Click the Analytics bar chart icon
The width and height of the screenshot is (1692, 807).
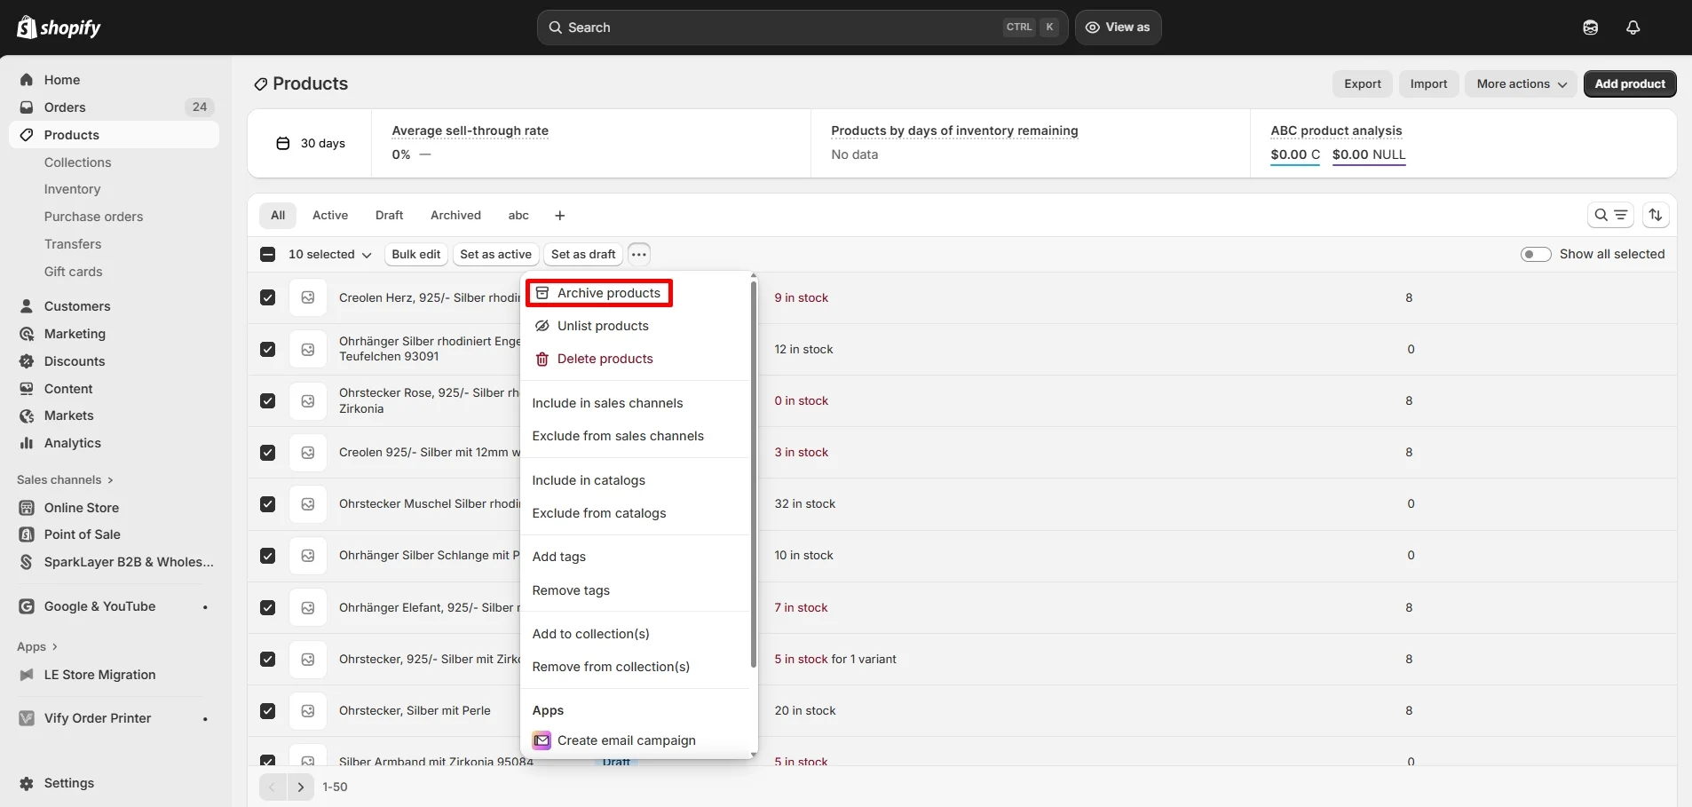click(x=27, y=443)
